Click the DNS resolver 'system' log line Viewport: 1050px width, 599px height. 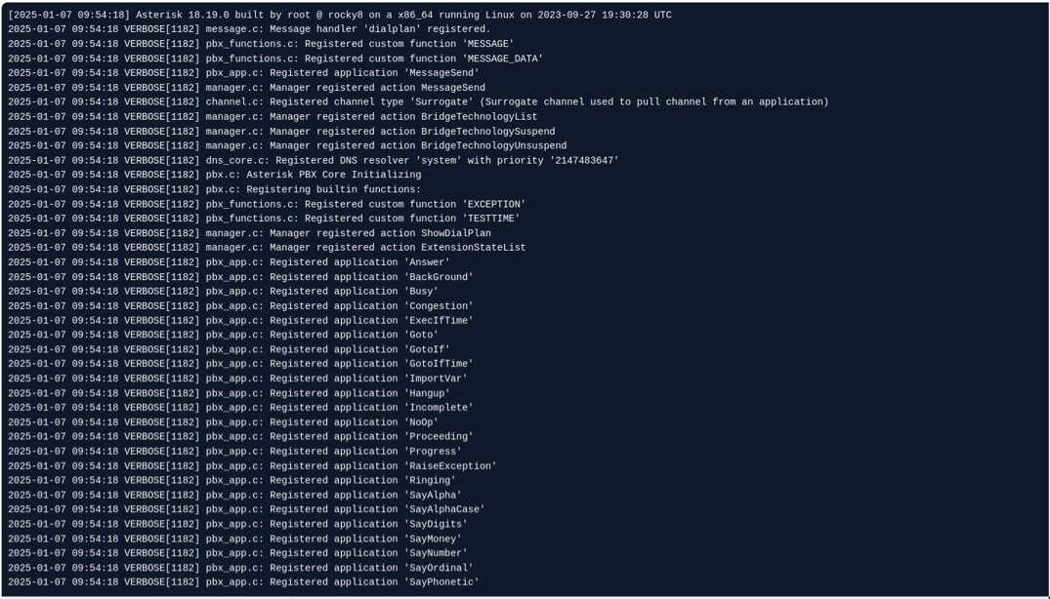click(x=314, y=161)
